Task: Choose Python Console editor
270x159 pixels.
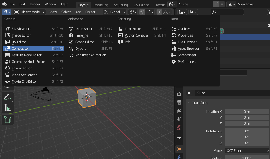Action: click(x=142, y=35)
